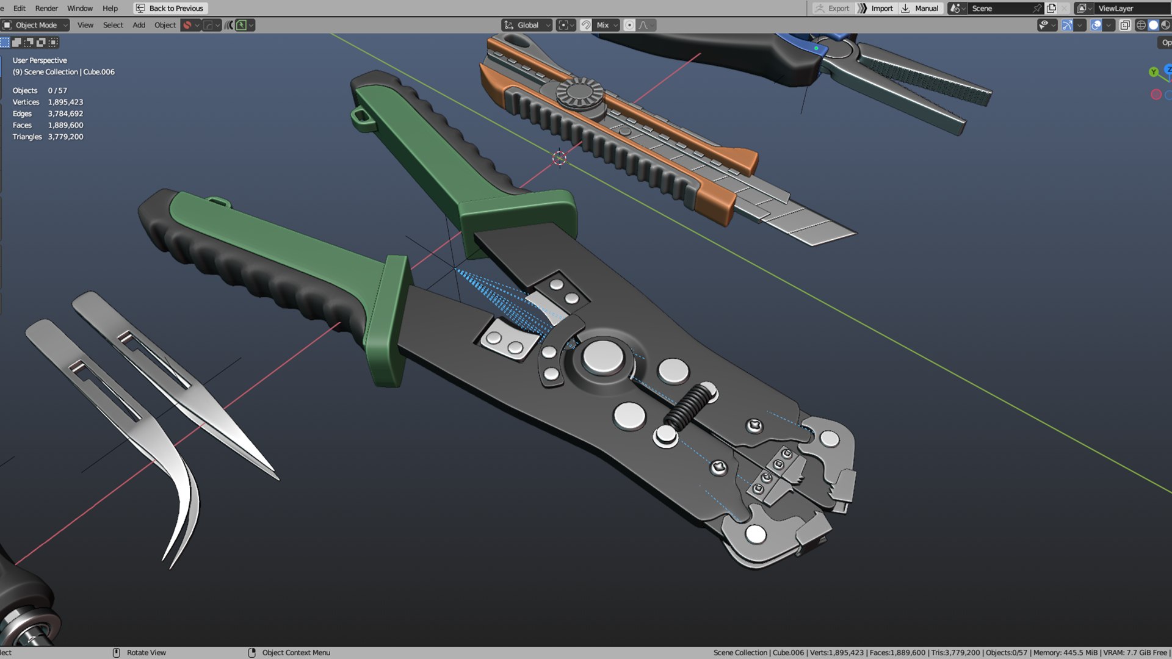Image resolution: width=1172 pixels, height=659 pixels.
Task: Select the subtract selection mode icon
Action: pos(29,42)
